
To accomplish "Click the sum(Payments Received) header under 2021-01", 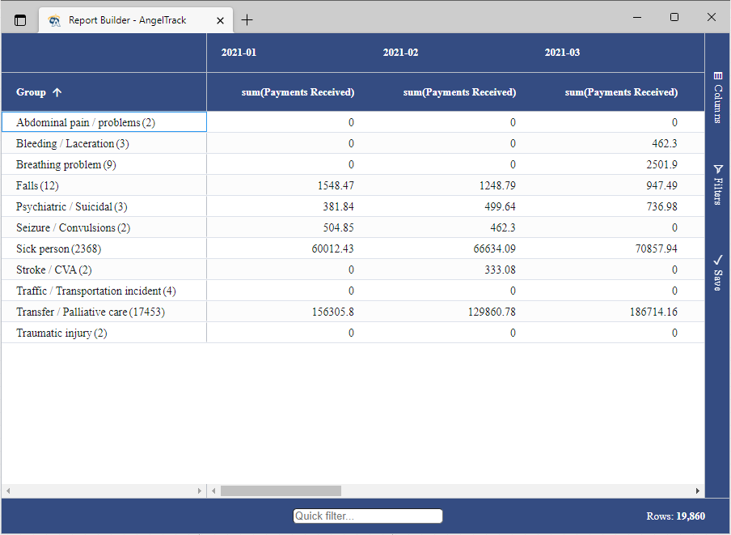I will point(298,92).
